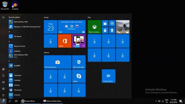185x104 pixels.
Task: Click the B letter header in app list
Action: (x=9, y=61)
